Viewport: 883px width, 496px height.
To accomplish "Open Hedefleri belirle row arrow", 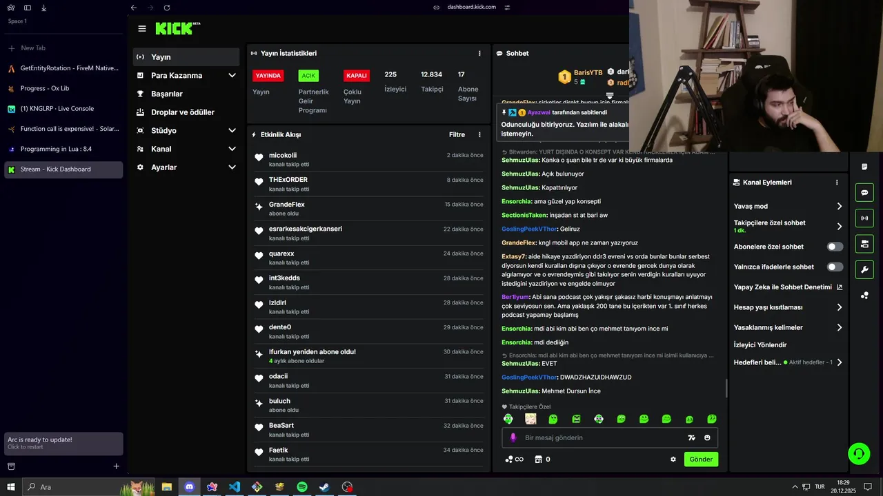I will [x=840, y=362].
